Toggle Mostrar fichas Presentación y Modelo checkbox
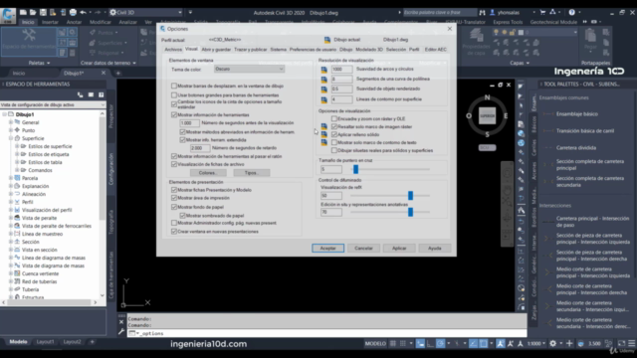The width and height of the screenshot is (637, 358). 174,190
